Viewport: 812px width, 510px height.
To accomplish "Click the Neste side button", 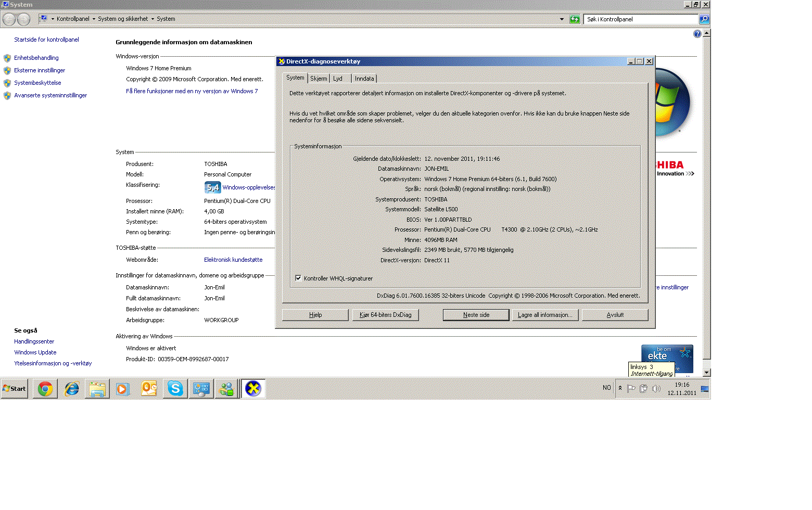I will [x=476, y=315].
